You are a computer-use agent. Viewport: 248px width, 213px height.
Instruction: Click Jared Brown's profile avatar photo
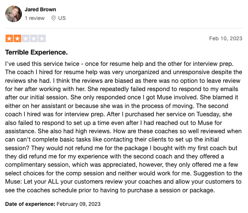14,14
